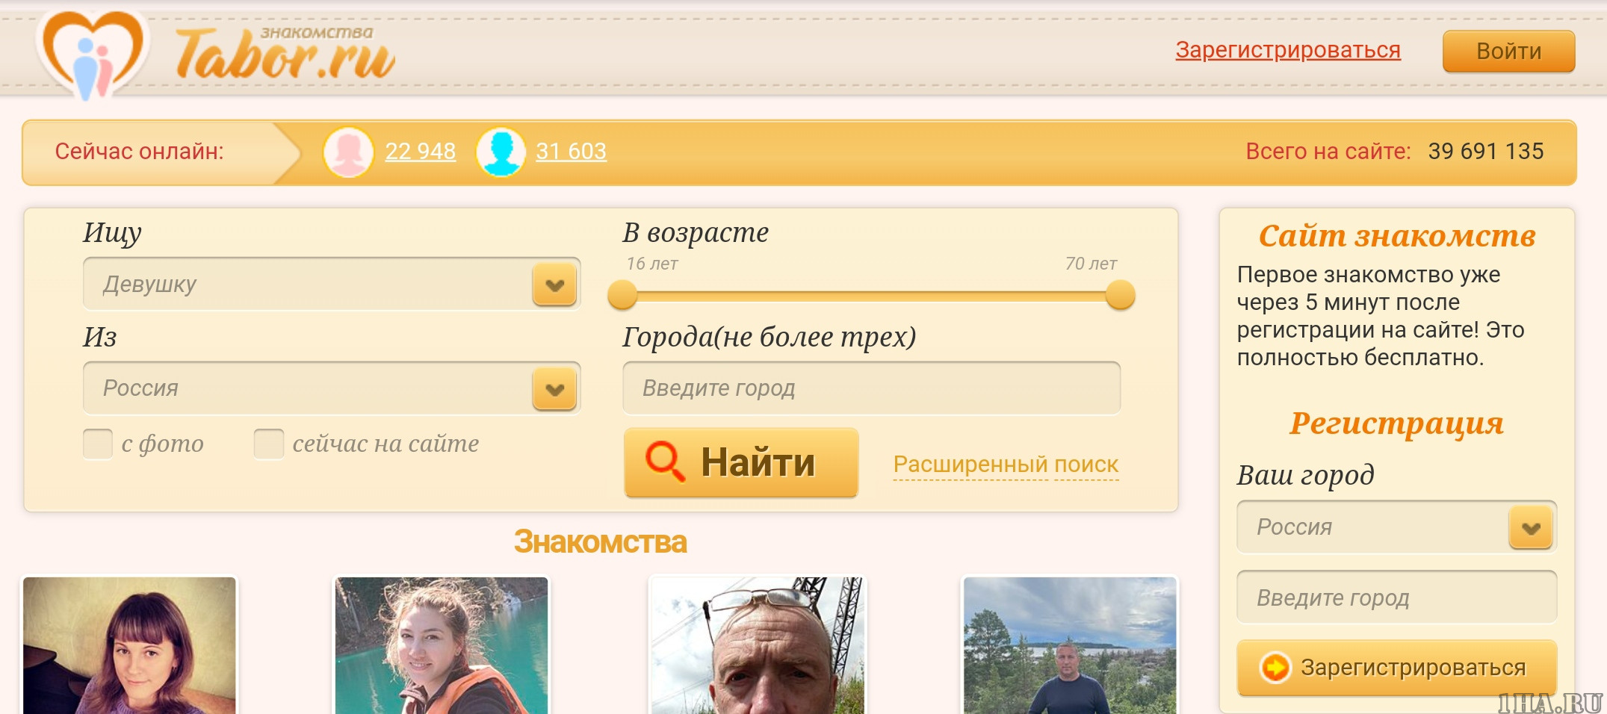Open the 'Ищу' Девушку dropdown
The image size is (1607, 714).
pyautogui.click(x=332, y=284)
